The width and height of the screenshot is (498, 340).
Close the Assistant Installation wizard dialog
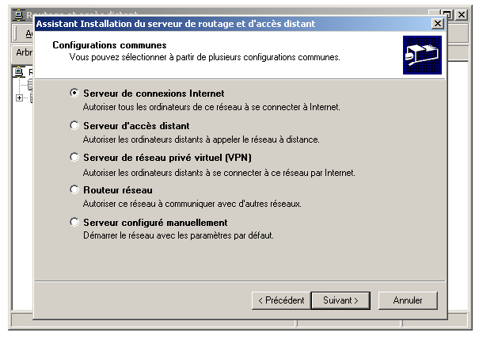coord(438,24)
